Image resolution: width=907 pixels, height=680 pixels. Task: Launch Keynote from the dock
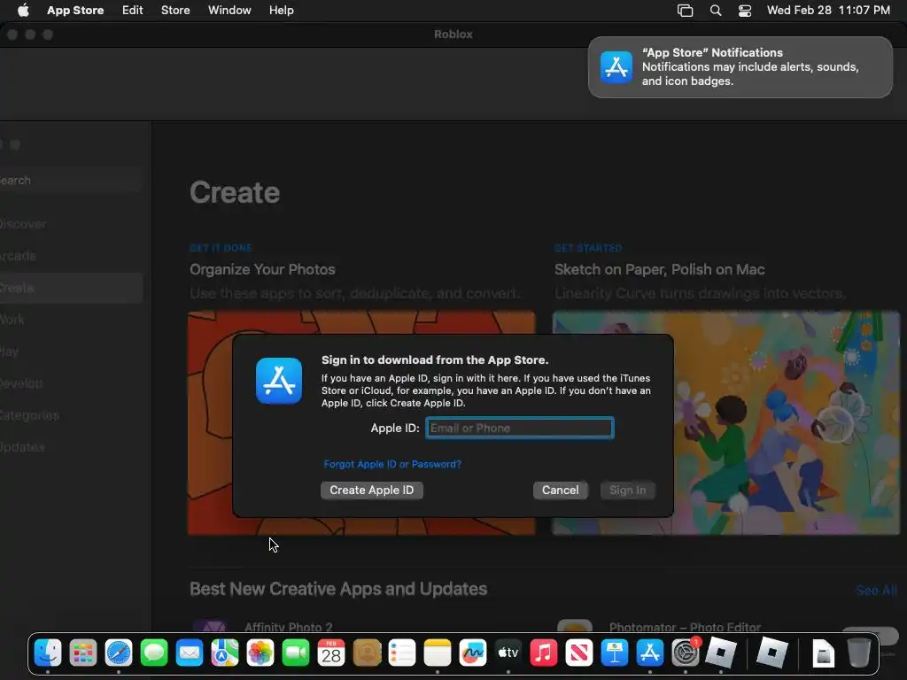click(615, 653)
